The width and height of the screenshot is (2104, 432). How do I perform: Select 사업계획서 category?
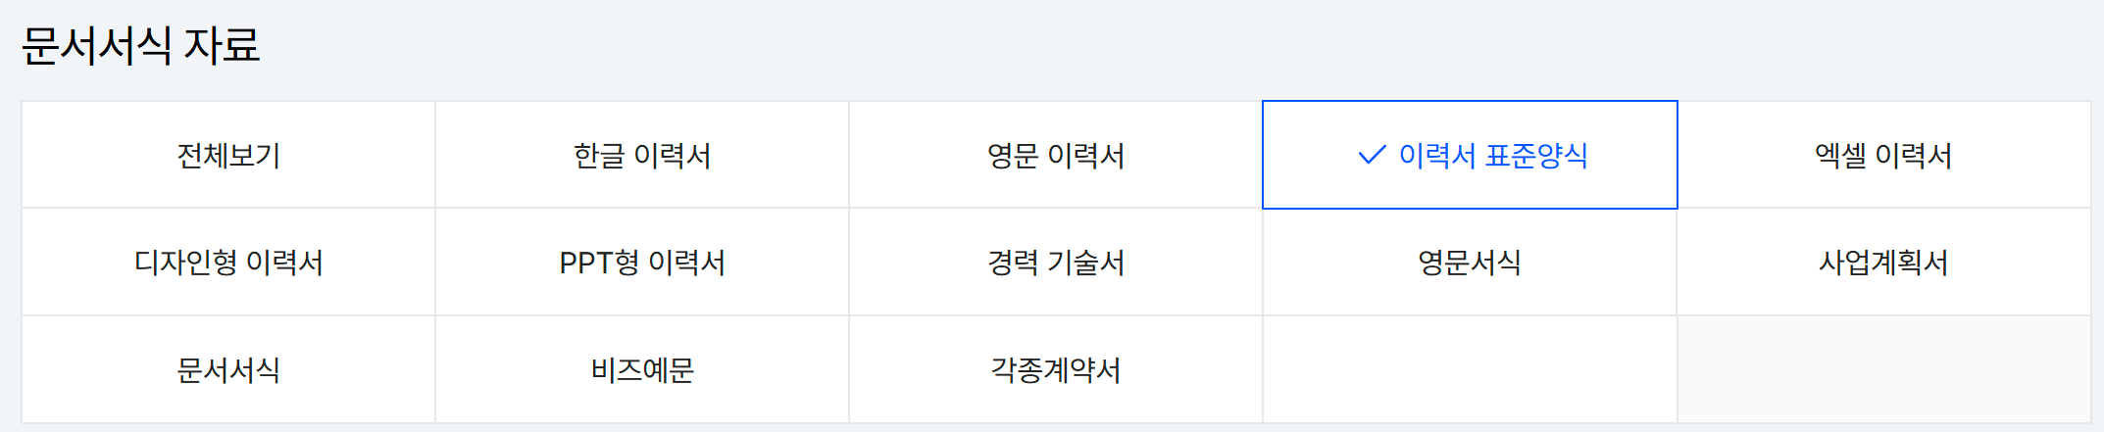[1883, 263]
